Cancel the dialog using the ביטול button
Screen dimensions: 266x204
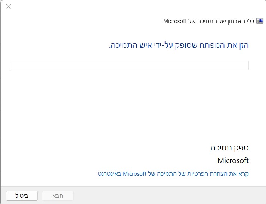(22, 195)
